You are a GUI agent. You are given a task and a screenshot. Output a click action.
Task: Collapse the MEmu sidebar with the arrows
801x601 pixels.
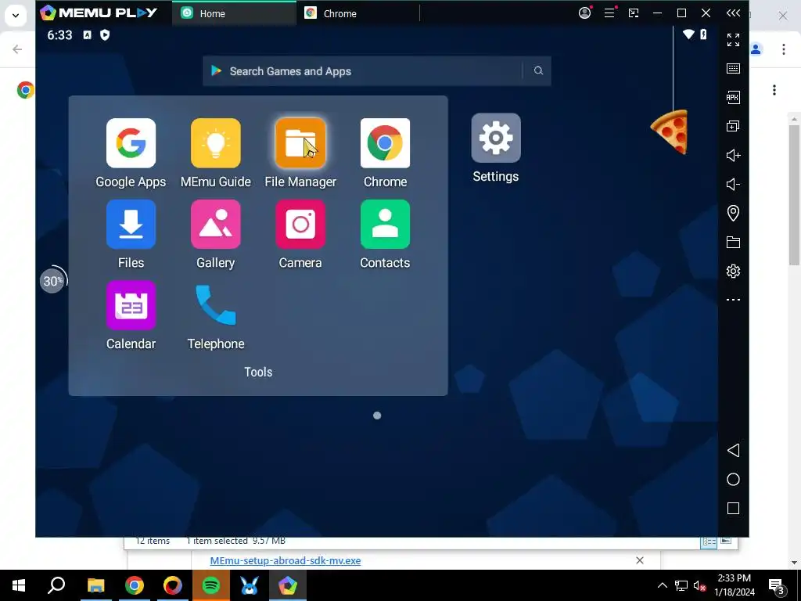pos(733,13)
